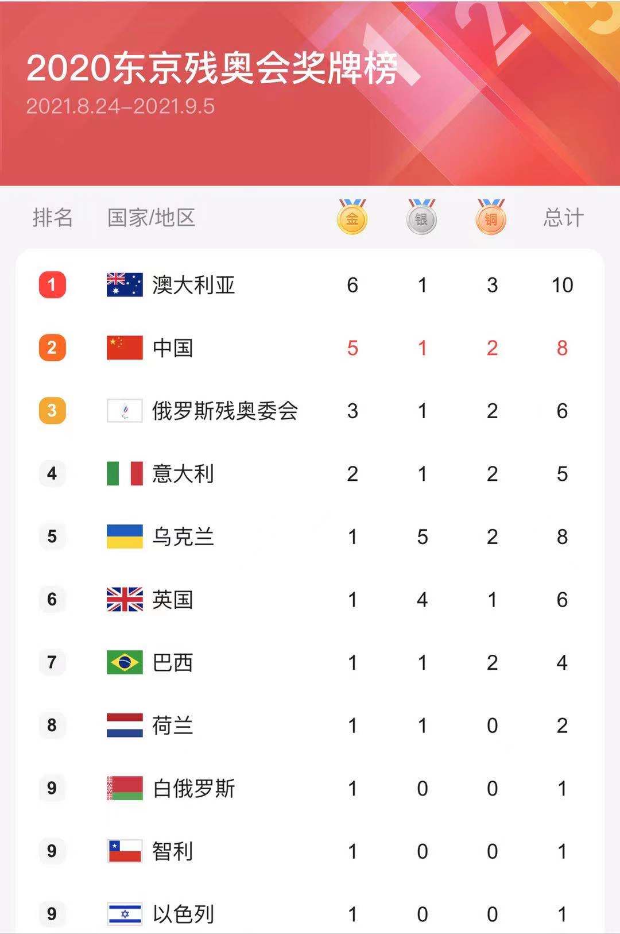This screenshot has width=620, height=934.
Task: Click the silver medal column icon
Action: 422,217
